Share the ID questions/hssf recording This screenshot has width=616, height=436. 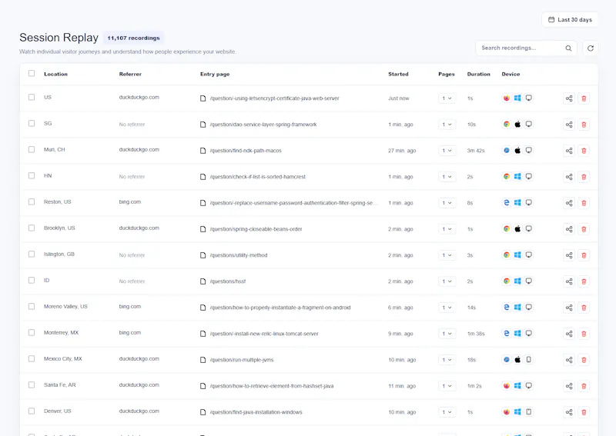tap(569, 281)
